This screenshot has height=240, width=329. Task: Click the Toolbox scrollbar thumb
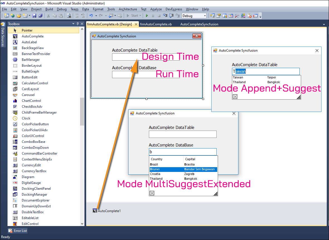click(82, 111)
